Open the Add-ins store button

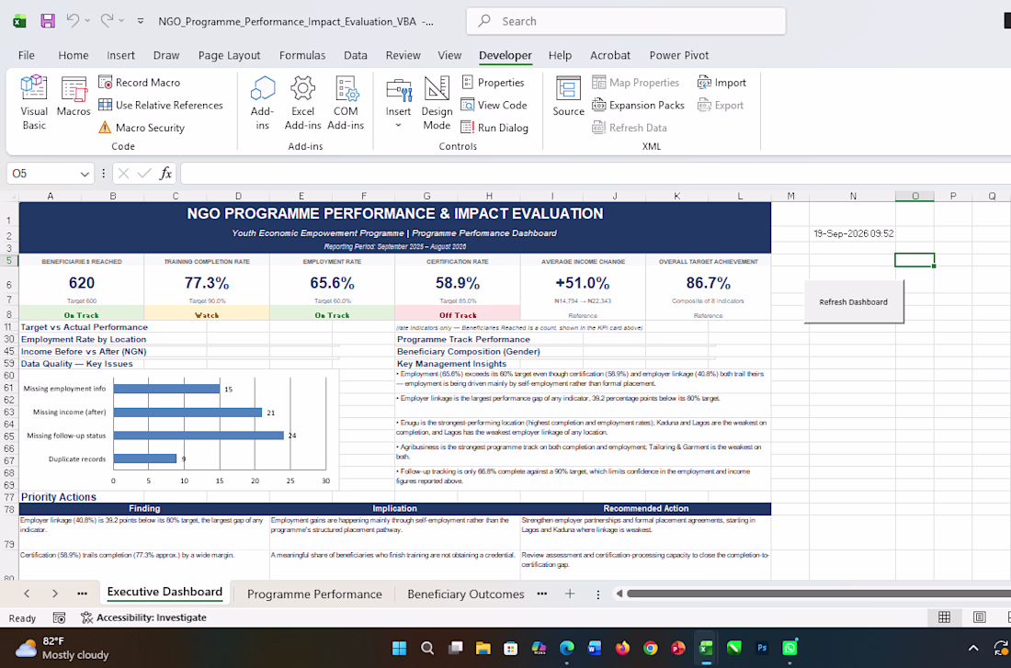pyautogui.click(x=263, y=103)
